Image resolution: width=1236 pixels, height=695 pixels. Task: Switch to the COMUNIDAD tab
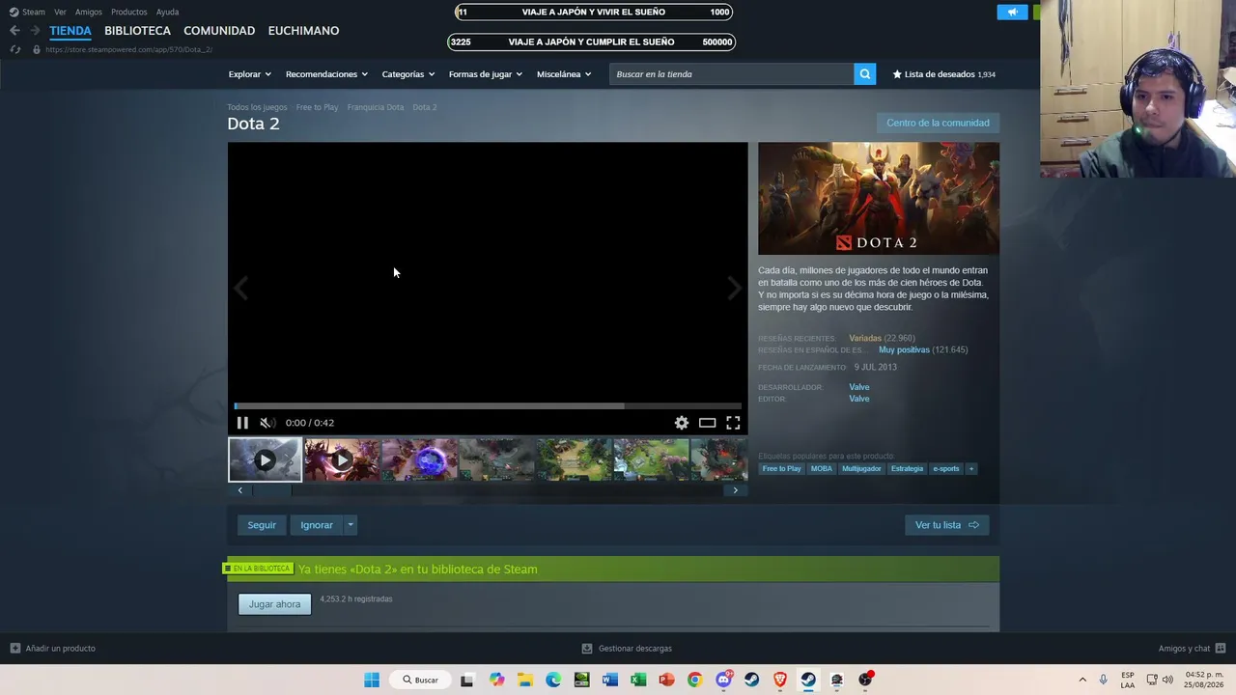coord(219,31)
